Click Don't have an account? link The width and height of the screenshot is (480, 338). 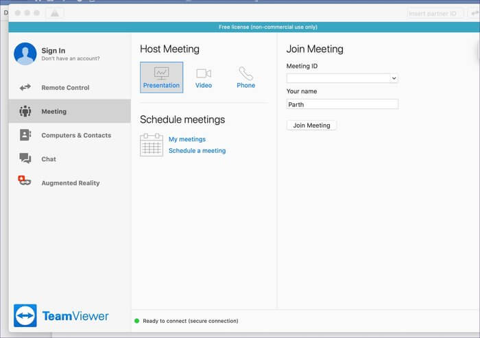tap(71, 58)
